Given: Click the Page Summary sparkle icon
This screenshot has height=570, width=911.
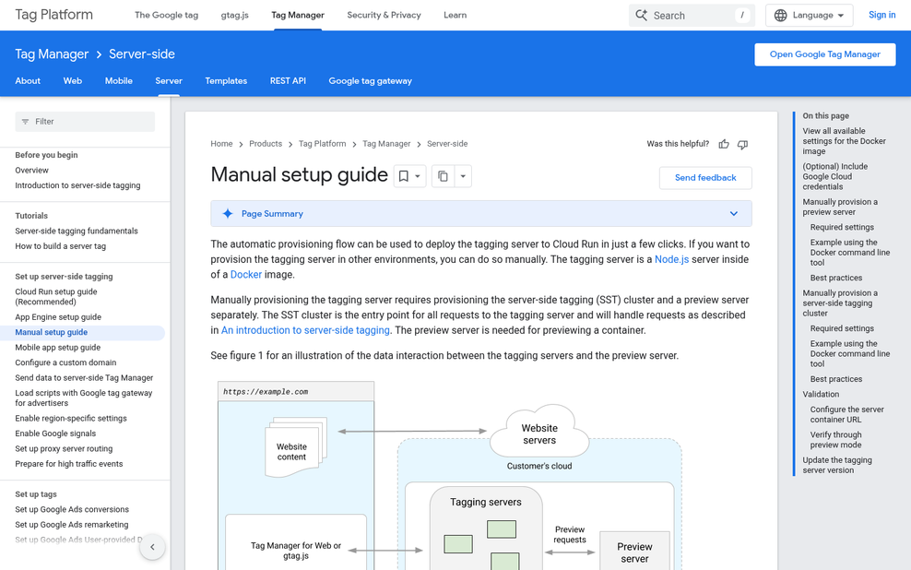Looking at the screenshot, I should [228, 214].
